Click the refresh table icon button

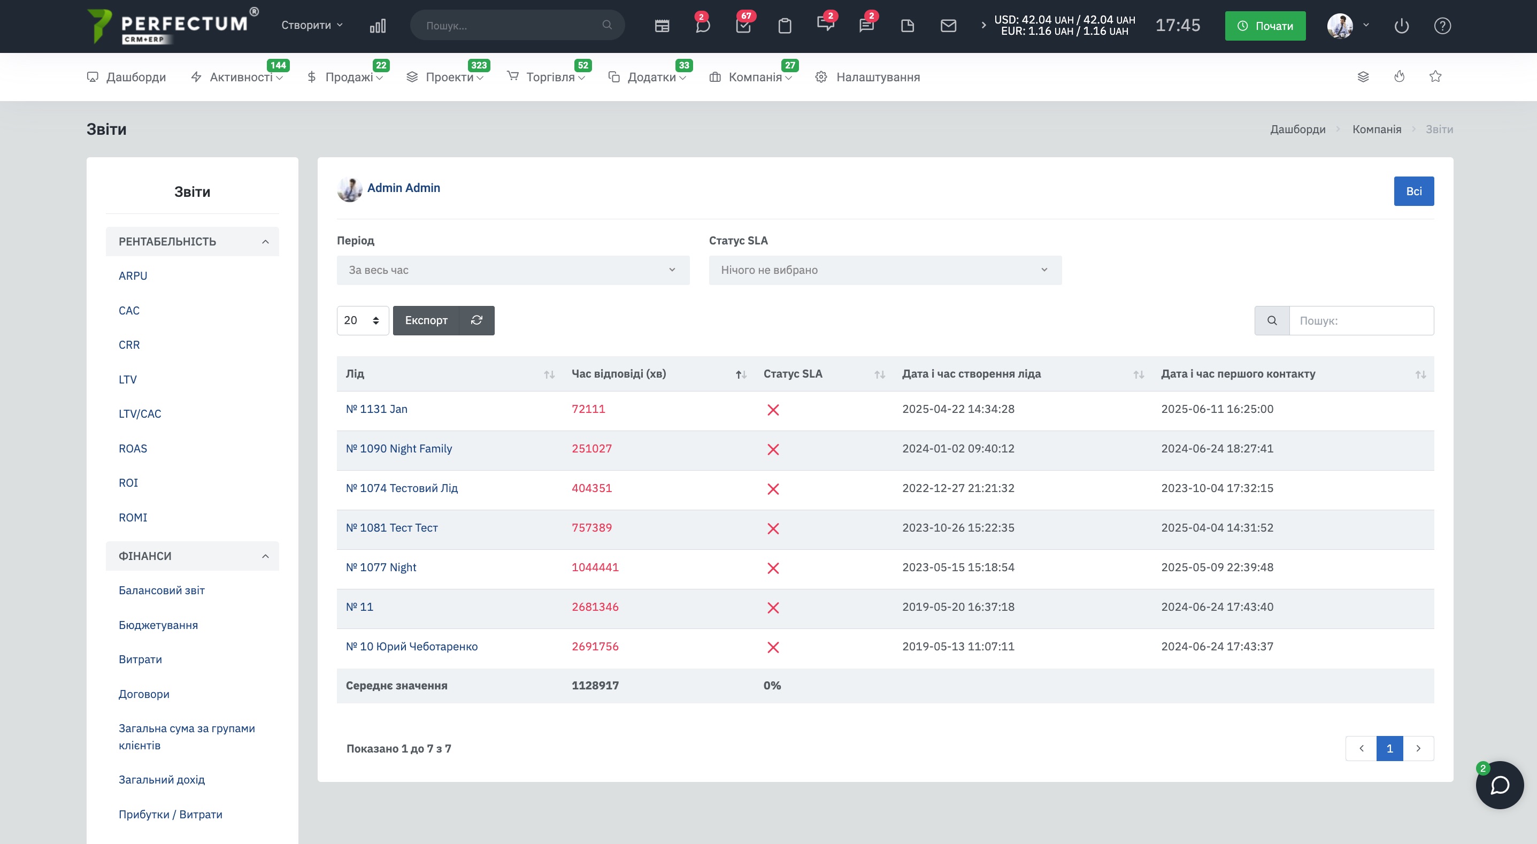(476, 320)
